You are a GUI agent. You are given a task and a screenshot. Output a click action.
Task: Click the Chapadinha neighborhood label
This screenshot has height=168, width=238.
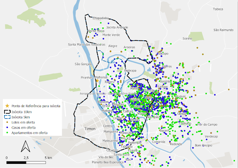point(101,18)
